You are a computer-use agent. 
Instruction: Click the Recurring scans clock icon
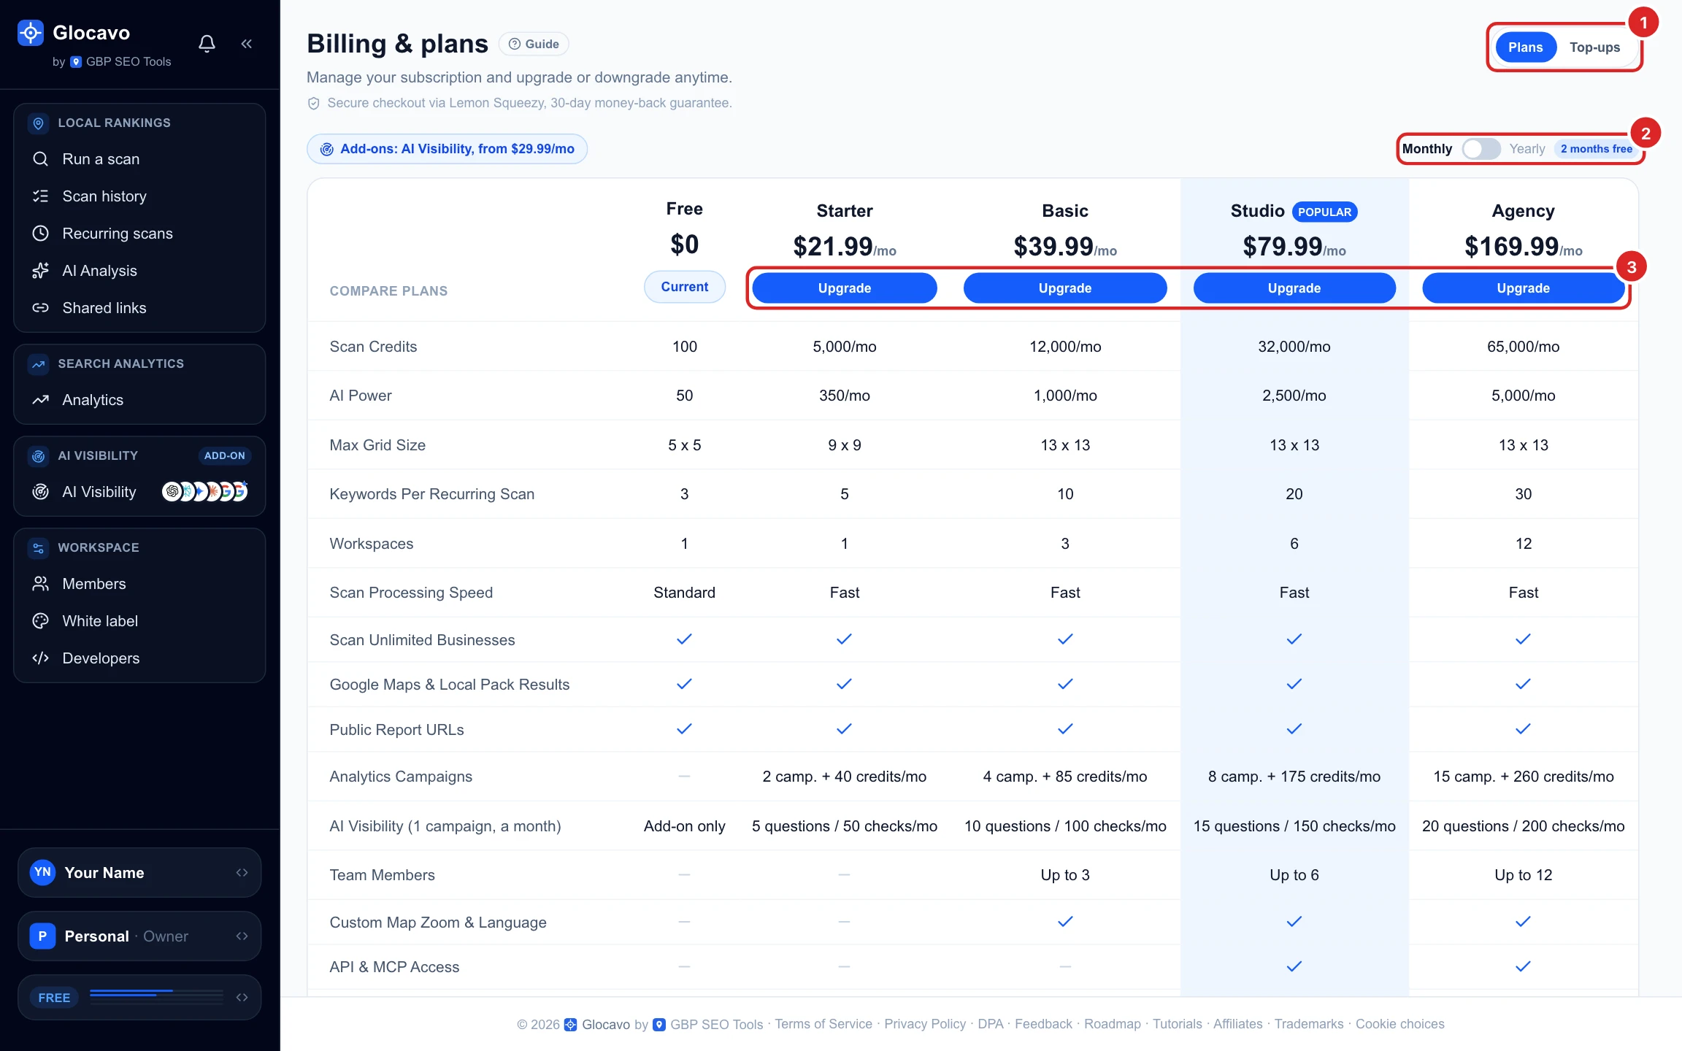(41, 234)
